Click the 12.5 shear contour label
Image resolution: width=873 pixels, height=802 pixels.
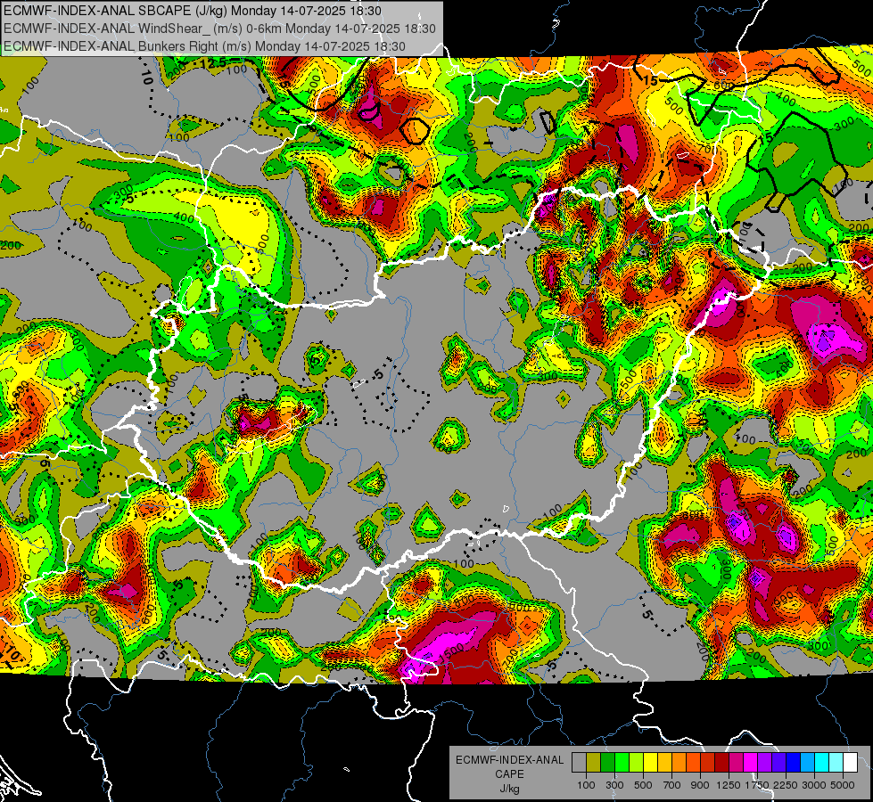pos(214,63)
